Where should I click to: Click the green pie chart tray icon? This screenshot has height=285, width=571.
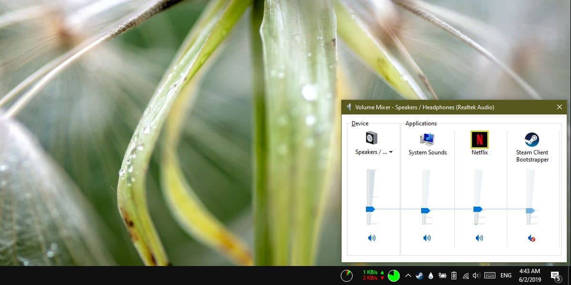pyautogui.click(x=394, y=275)
